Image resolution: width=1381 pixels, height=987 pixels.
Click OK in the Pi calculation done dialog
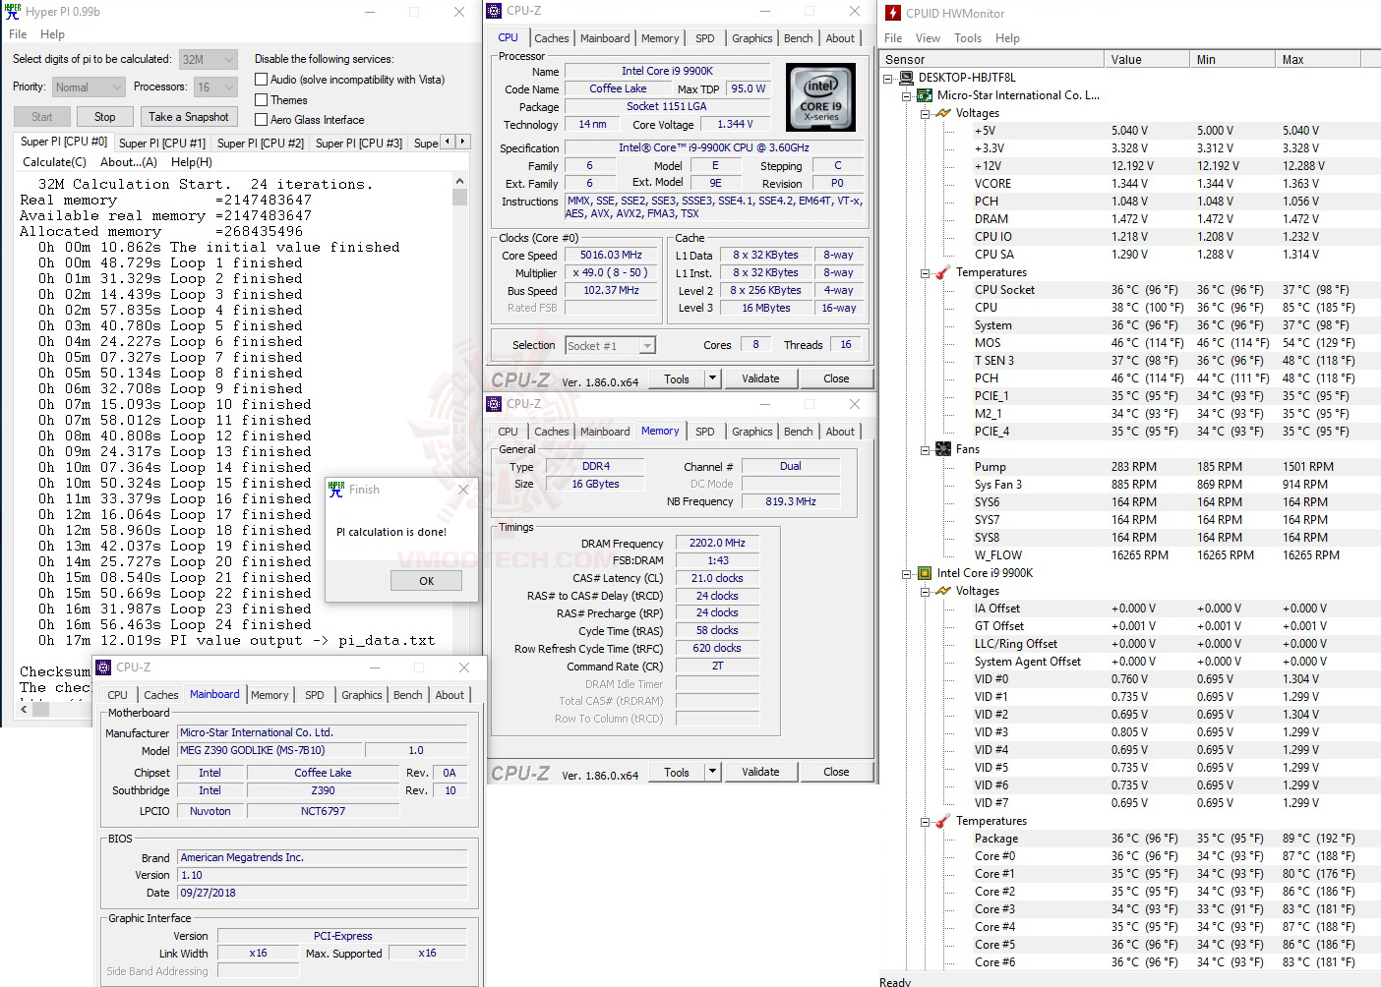[x=426, y=580]
